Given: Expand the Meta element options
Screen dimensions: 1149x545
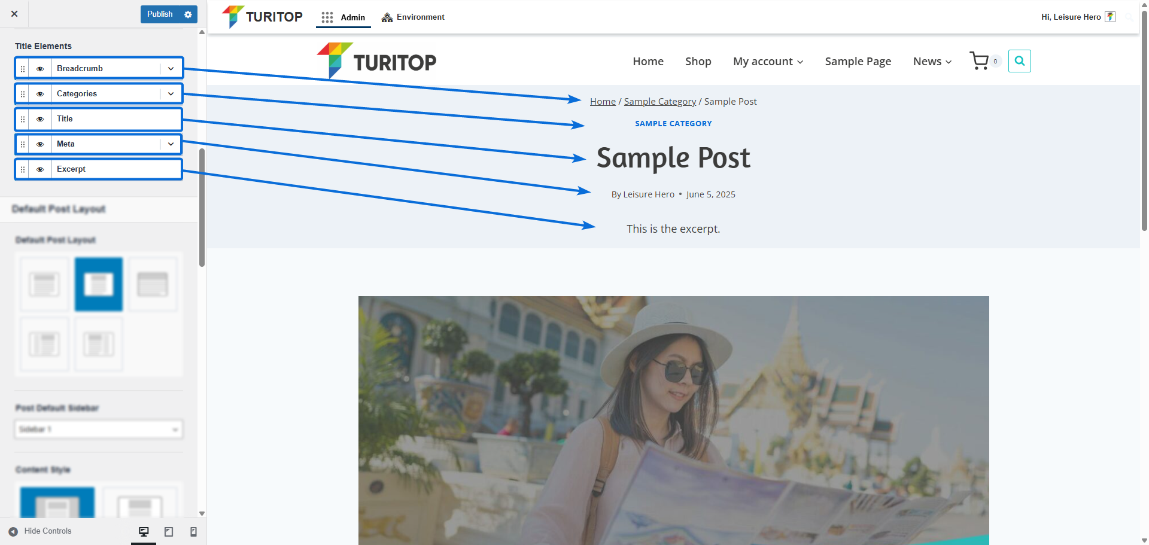Looking at the screenshot, I should [x=171, y=144].
